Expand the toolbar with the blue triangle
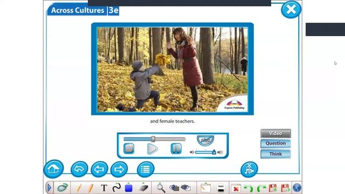 pyautogui.click(x=49, y=188)
